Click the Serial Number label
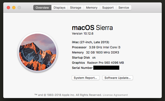 pos(82,68)
